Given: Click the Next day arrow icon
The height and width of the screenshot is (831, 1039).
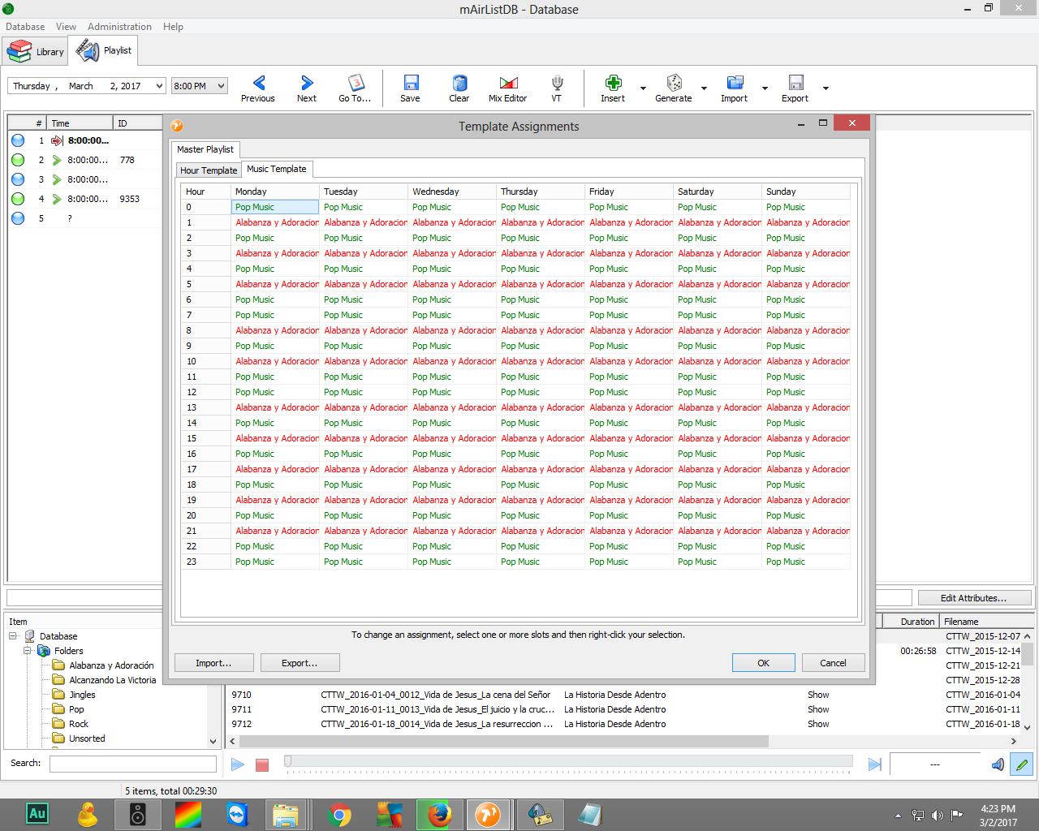Looking at the screenshot, I should point(306,83).
